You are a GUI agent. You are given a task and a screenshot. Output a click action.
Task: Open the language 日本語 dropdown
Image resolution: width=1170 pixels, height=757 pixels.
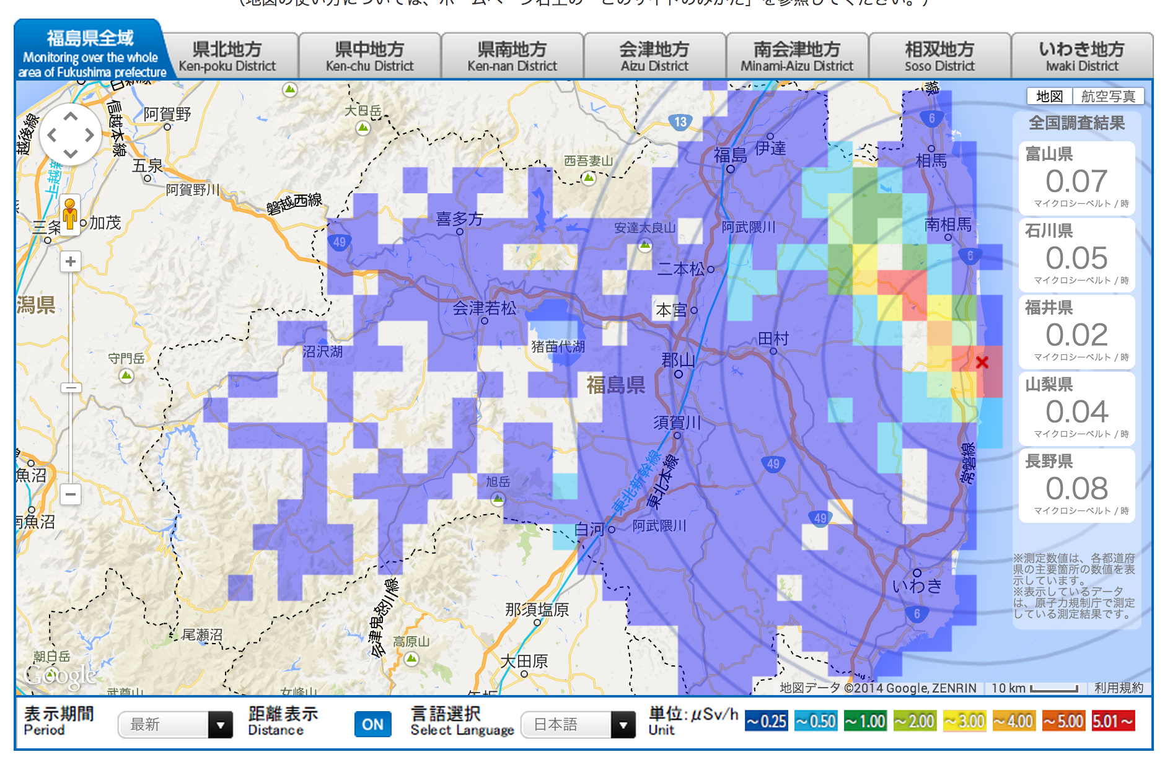578,724
